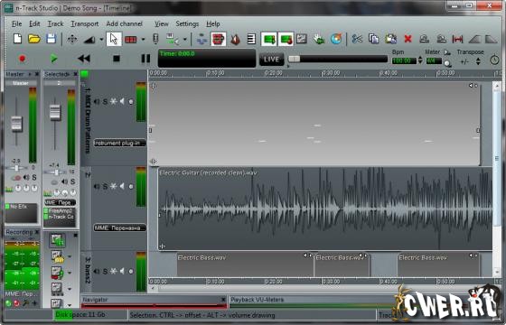Click the Save floppy disk icon
506x325 pixels.
tap(52, 39)
